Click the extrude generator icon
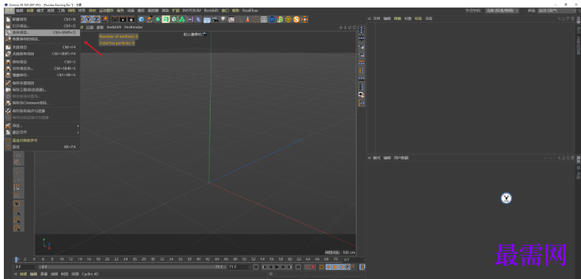This screenshot has height=279, width=581. (166, 19)
